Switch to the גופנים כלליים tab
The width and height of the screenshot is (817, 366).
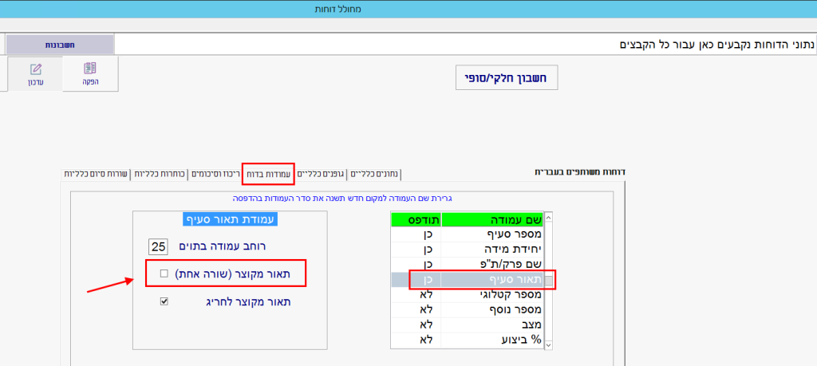322,173
